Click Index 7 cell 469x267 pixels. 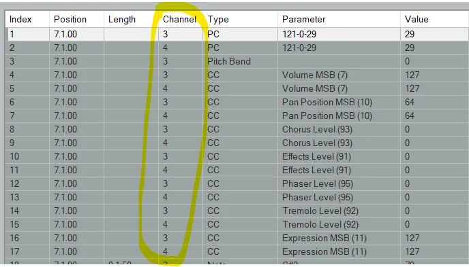click(x=27, y=115)
